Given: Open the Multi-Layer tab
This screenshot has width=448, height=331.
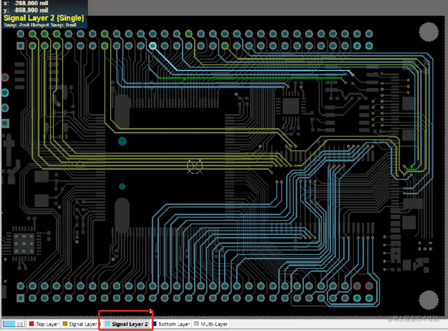Looking at the screenshot, I should click(211, 324).
